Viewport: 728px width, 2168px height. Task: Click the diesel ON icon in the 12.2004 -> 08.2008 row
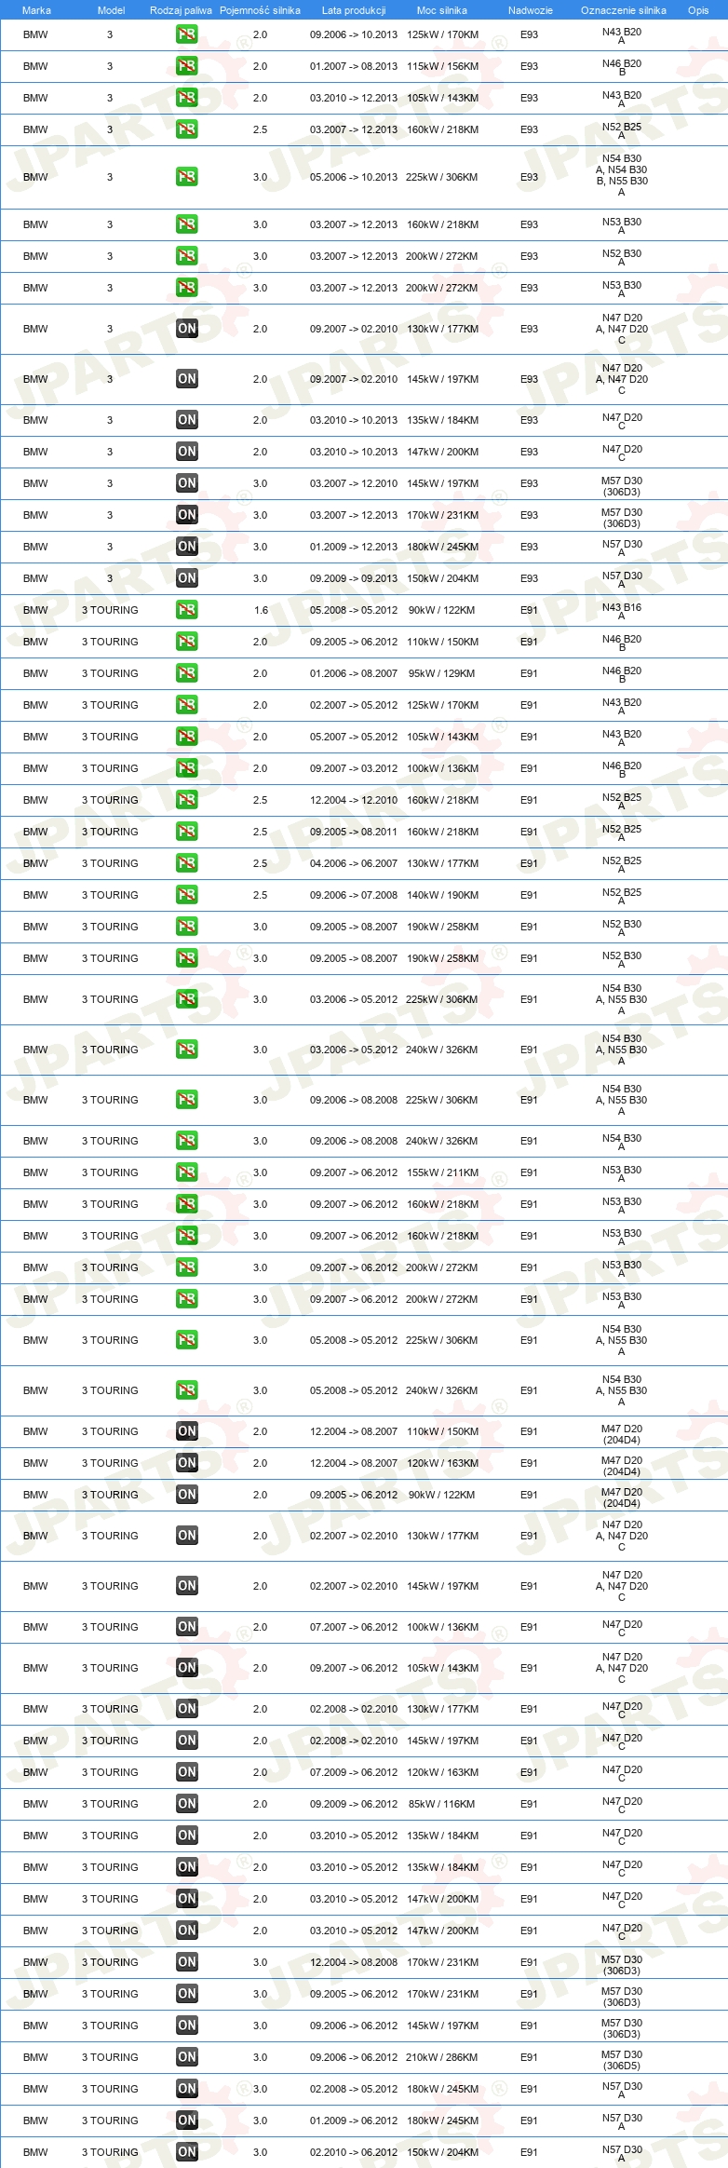pyautogui.click(x=186, y=1962)
